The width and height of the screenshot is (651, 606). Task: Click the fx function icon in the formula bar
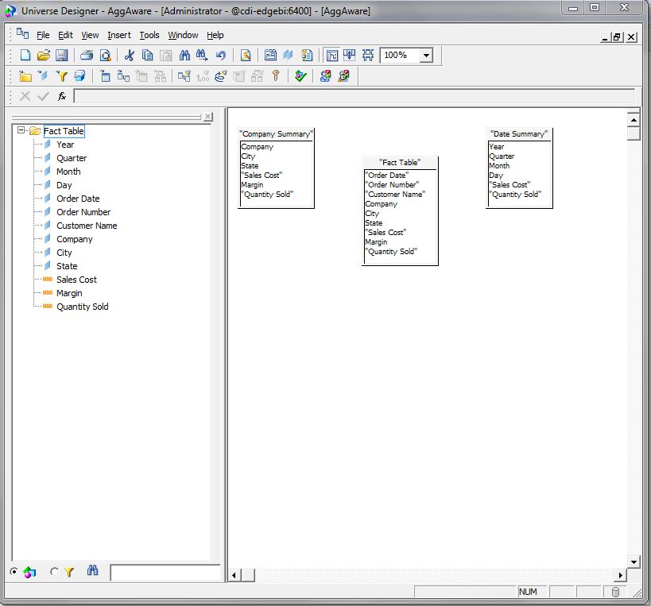click(x=62, y=96)
